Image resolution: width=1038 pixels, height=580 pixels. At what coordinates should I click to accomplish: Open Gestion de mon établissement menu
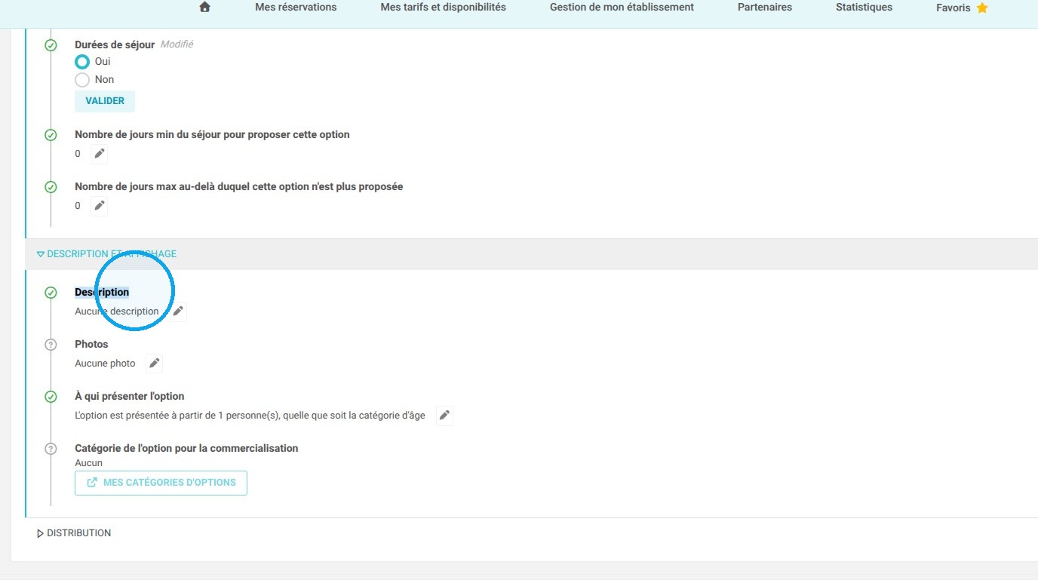tap(622, 8)
